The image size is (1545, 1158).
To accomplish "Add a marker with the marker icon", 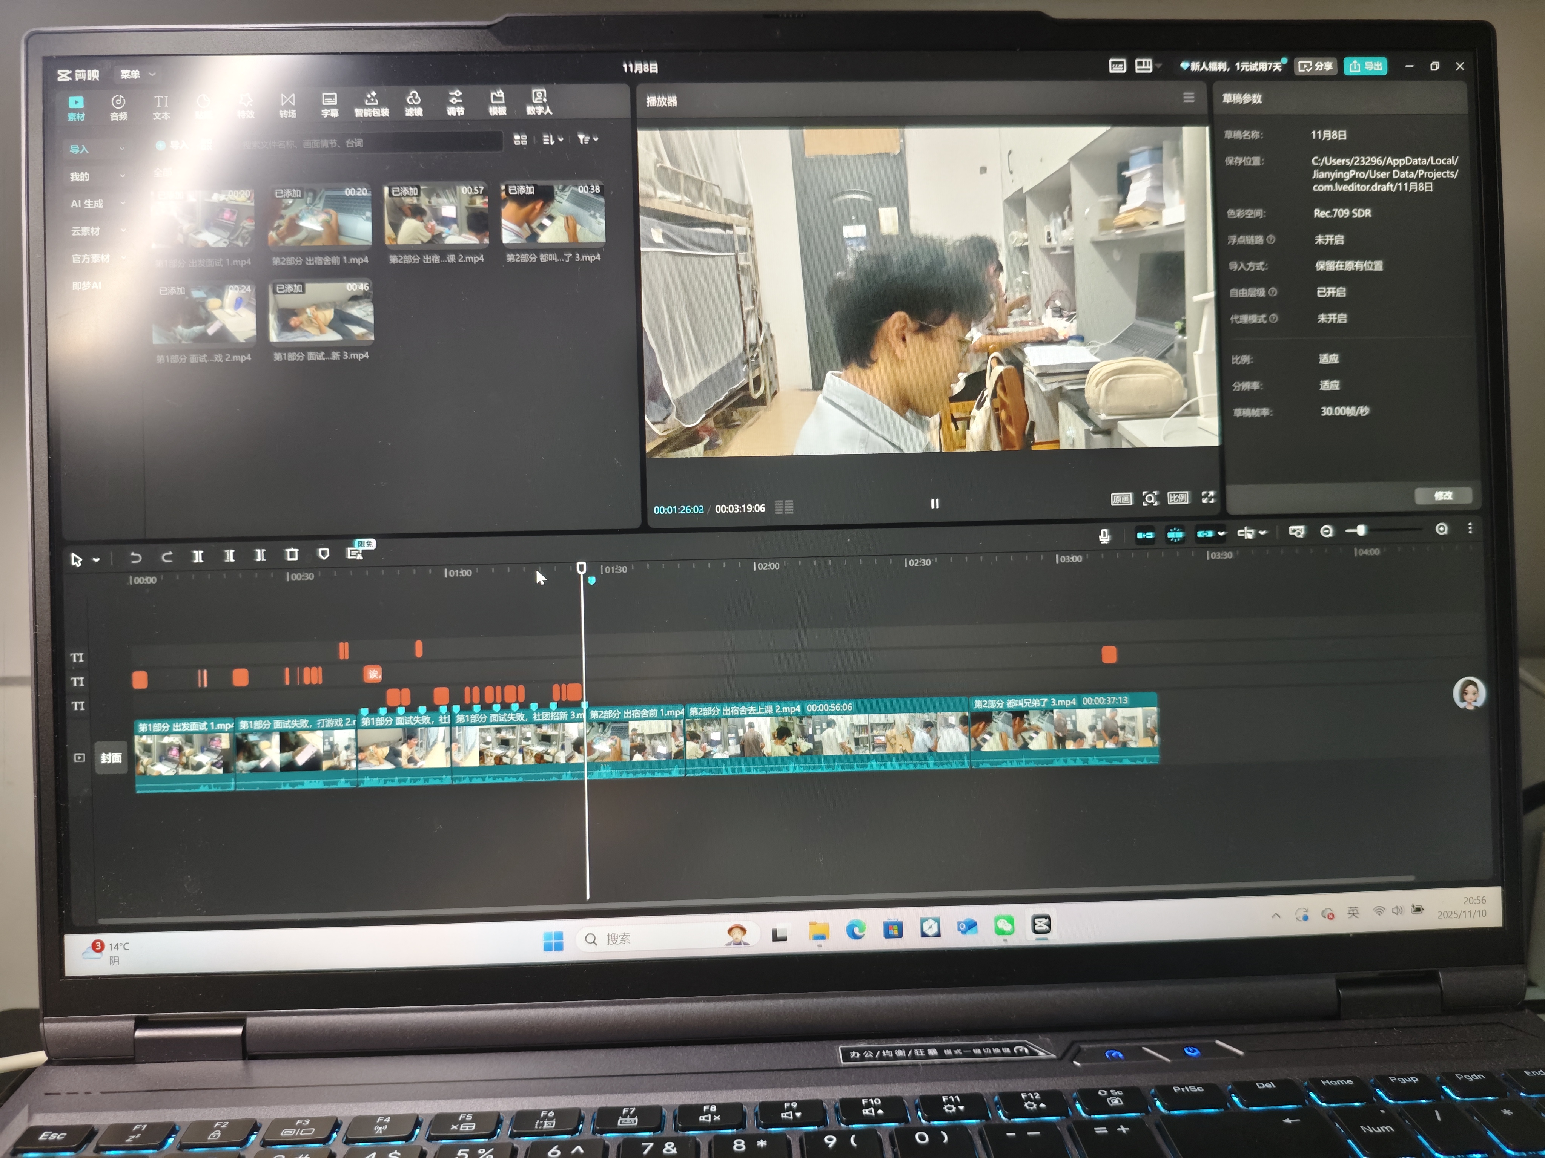I will [323, 554].
